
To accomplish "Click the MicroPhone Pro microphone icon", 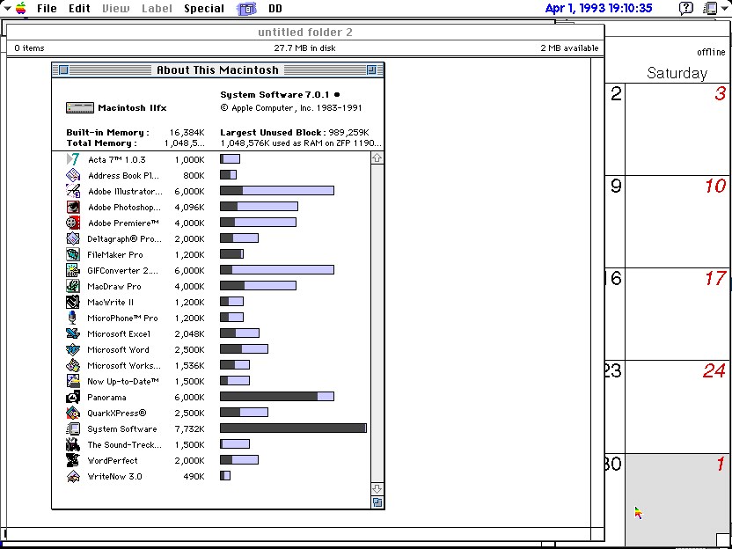I will tap(72, 318).
